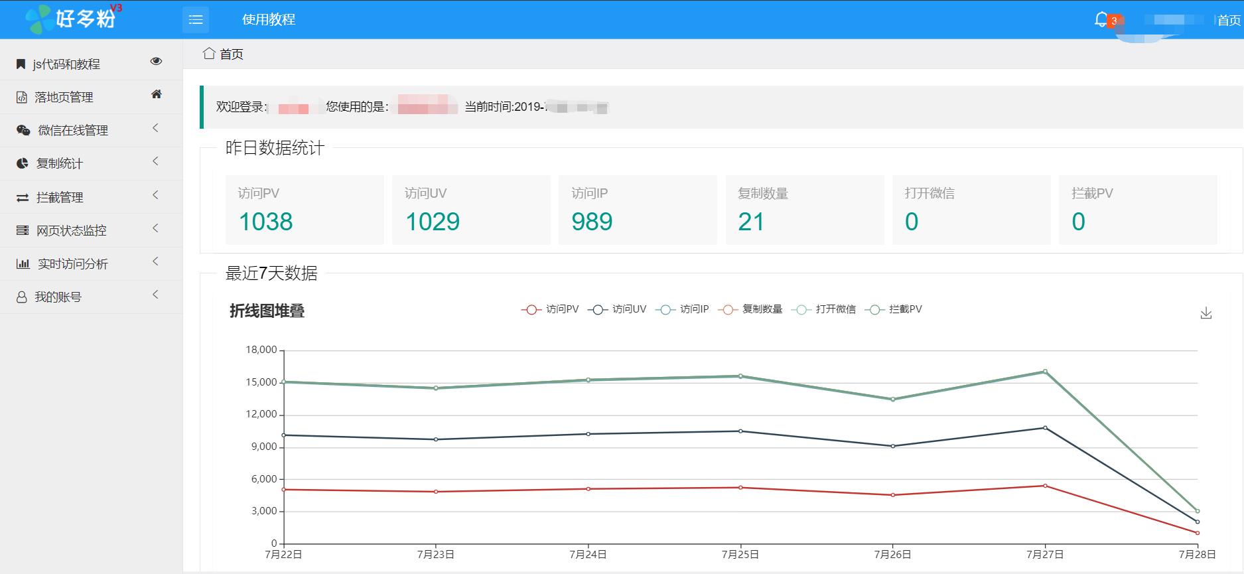Viewport: 1244px width, 574px height.
Task: Toggle 复制数量 series in chart legend
Action: pos(750,309)
